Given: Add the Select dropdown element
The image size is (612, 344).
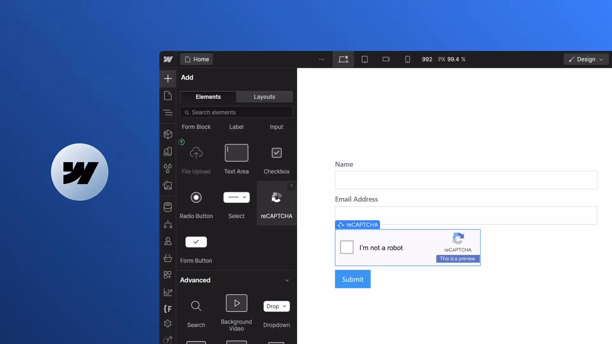Looking at the screenshot, I should [x=236, y=197].
